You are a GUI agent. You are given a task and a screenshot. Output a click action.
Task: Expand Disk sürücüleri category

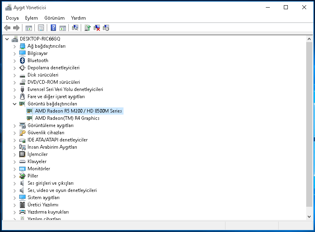(x=14, y=75)
